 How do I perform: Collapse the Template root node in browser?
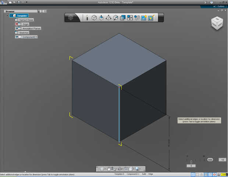7,15
